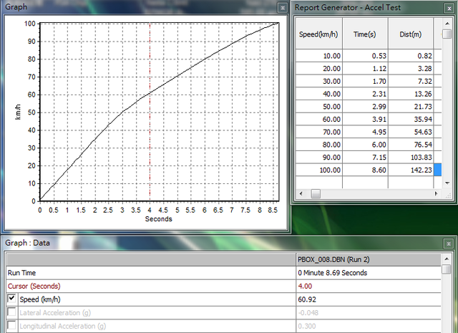Click the Report Generator vertical scrollbar thumb
458x333 pixels.
(447, 34)
